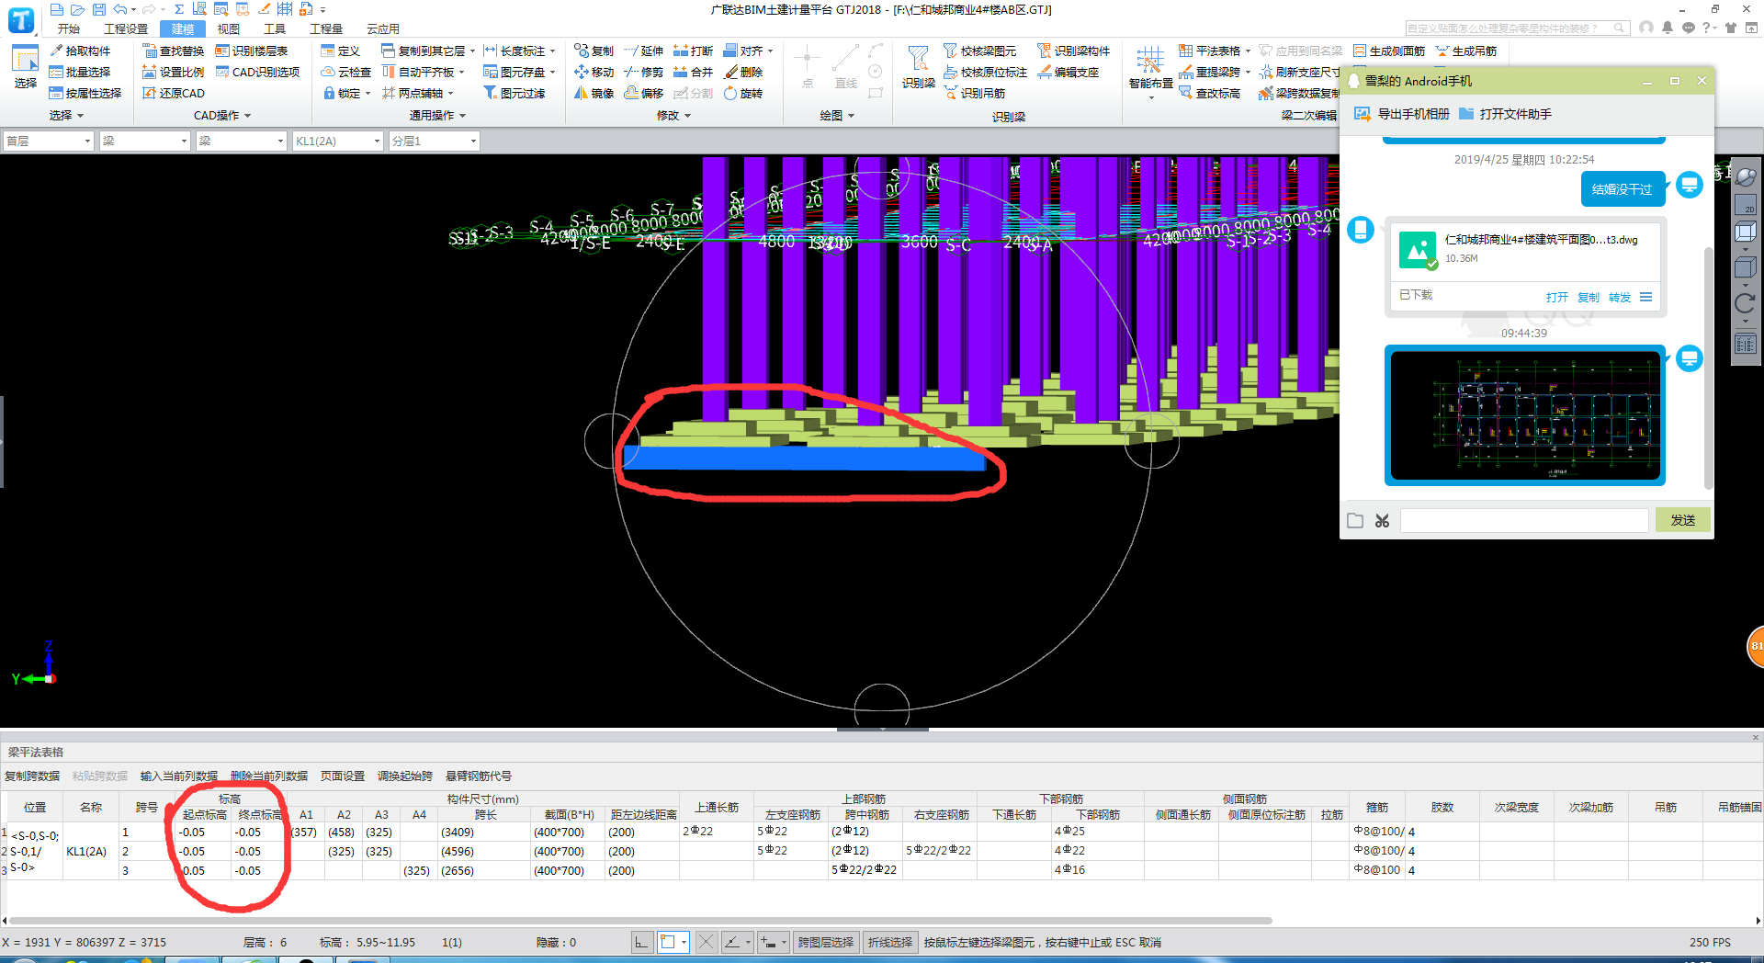Click 删除当前列数据 button
This screenshot has width=1764, height=963.
(x=269, y=776)
